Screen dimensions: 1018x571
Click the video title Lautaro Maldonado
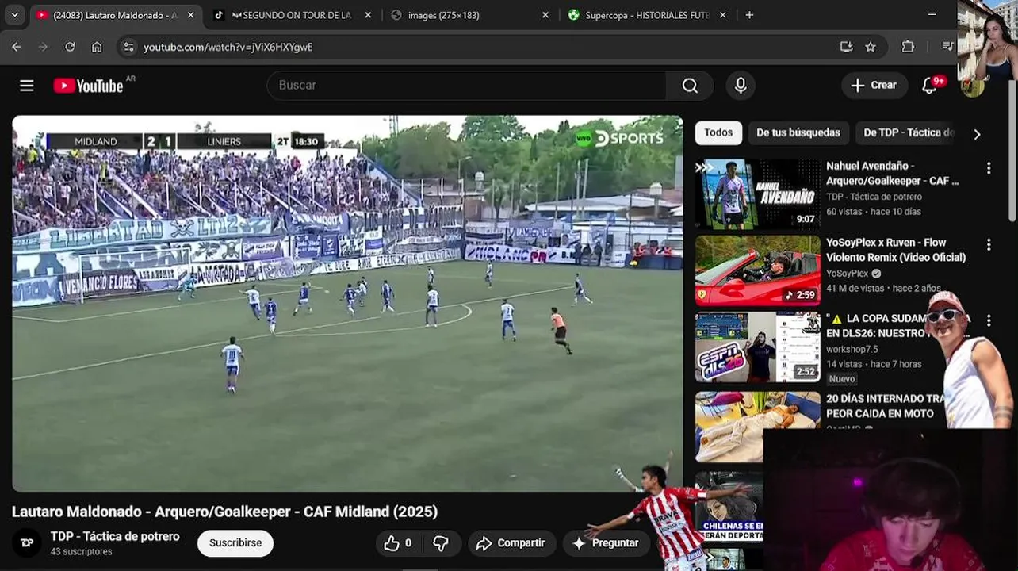224,512
